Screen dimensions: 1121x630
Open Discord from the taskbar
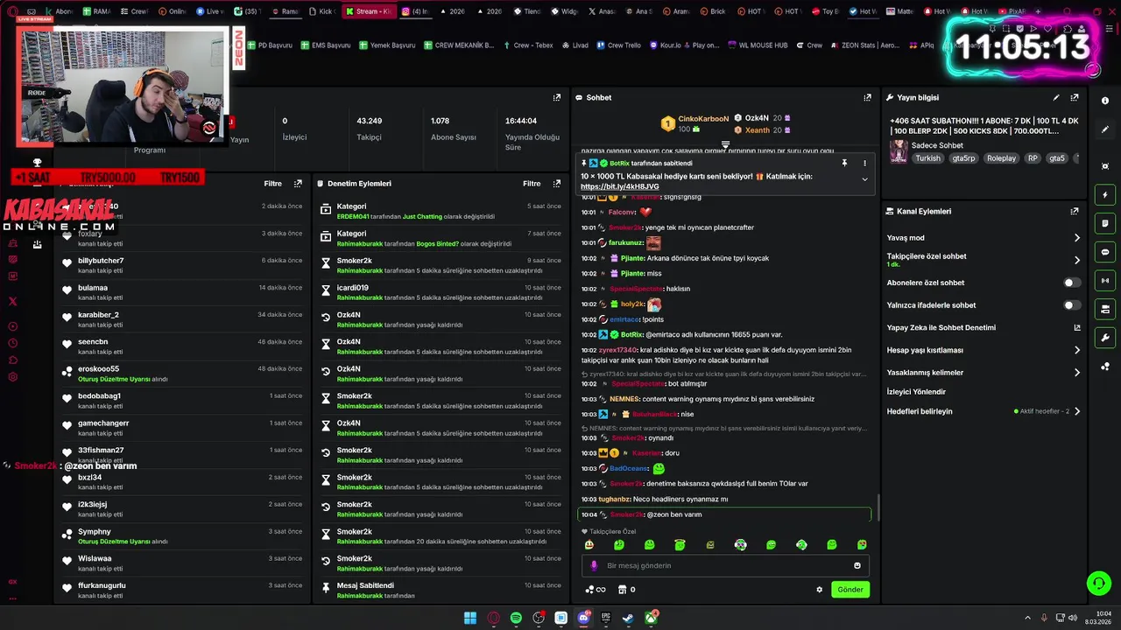[583, 618]
